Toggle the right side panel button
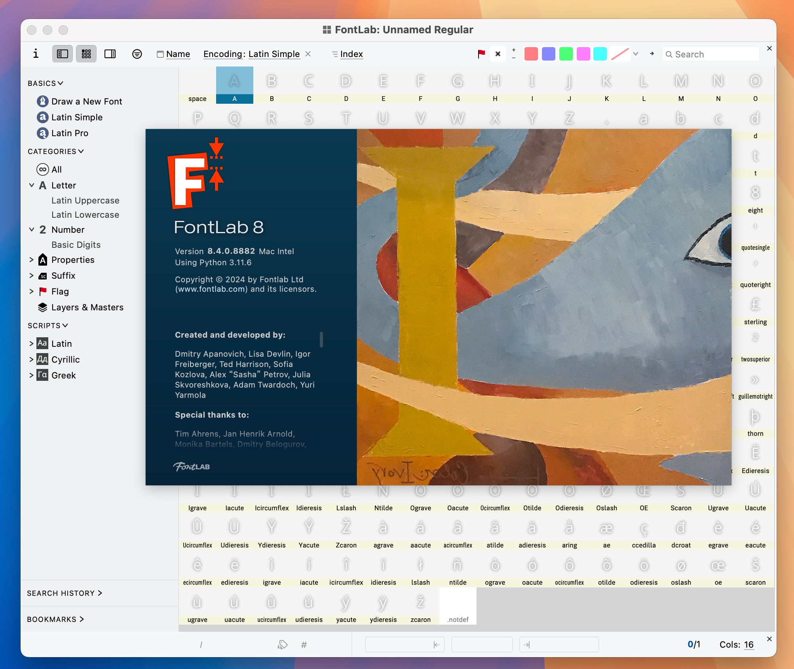Screen dimensions: 794x669 [x=110, y=54]
